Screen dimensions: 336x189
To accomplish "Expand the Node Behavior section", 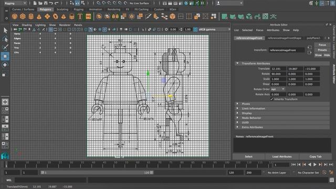I will [x=237, y=118].
